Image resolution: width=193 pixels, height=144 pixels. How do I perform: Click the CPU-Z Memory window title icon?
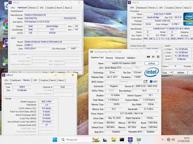[4, 75]
